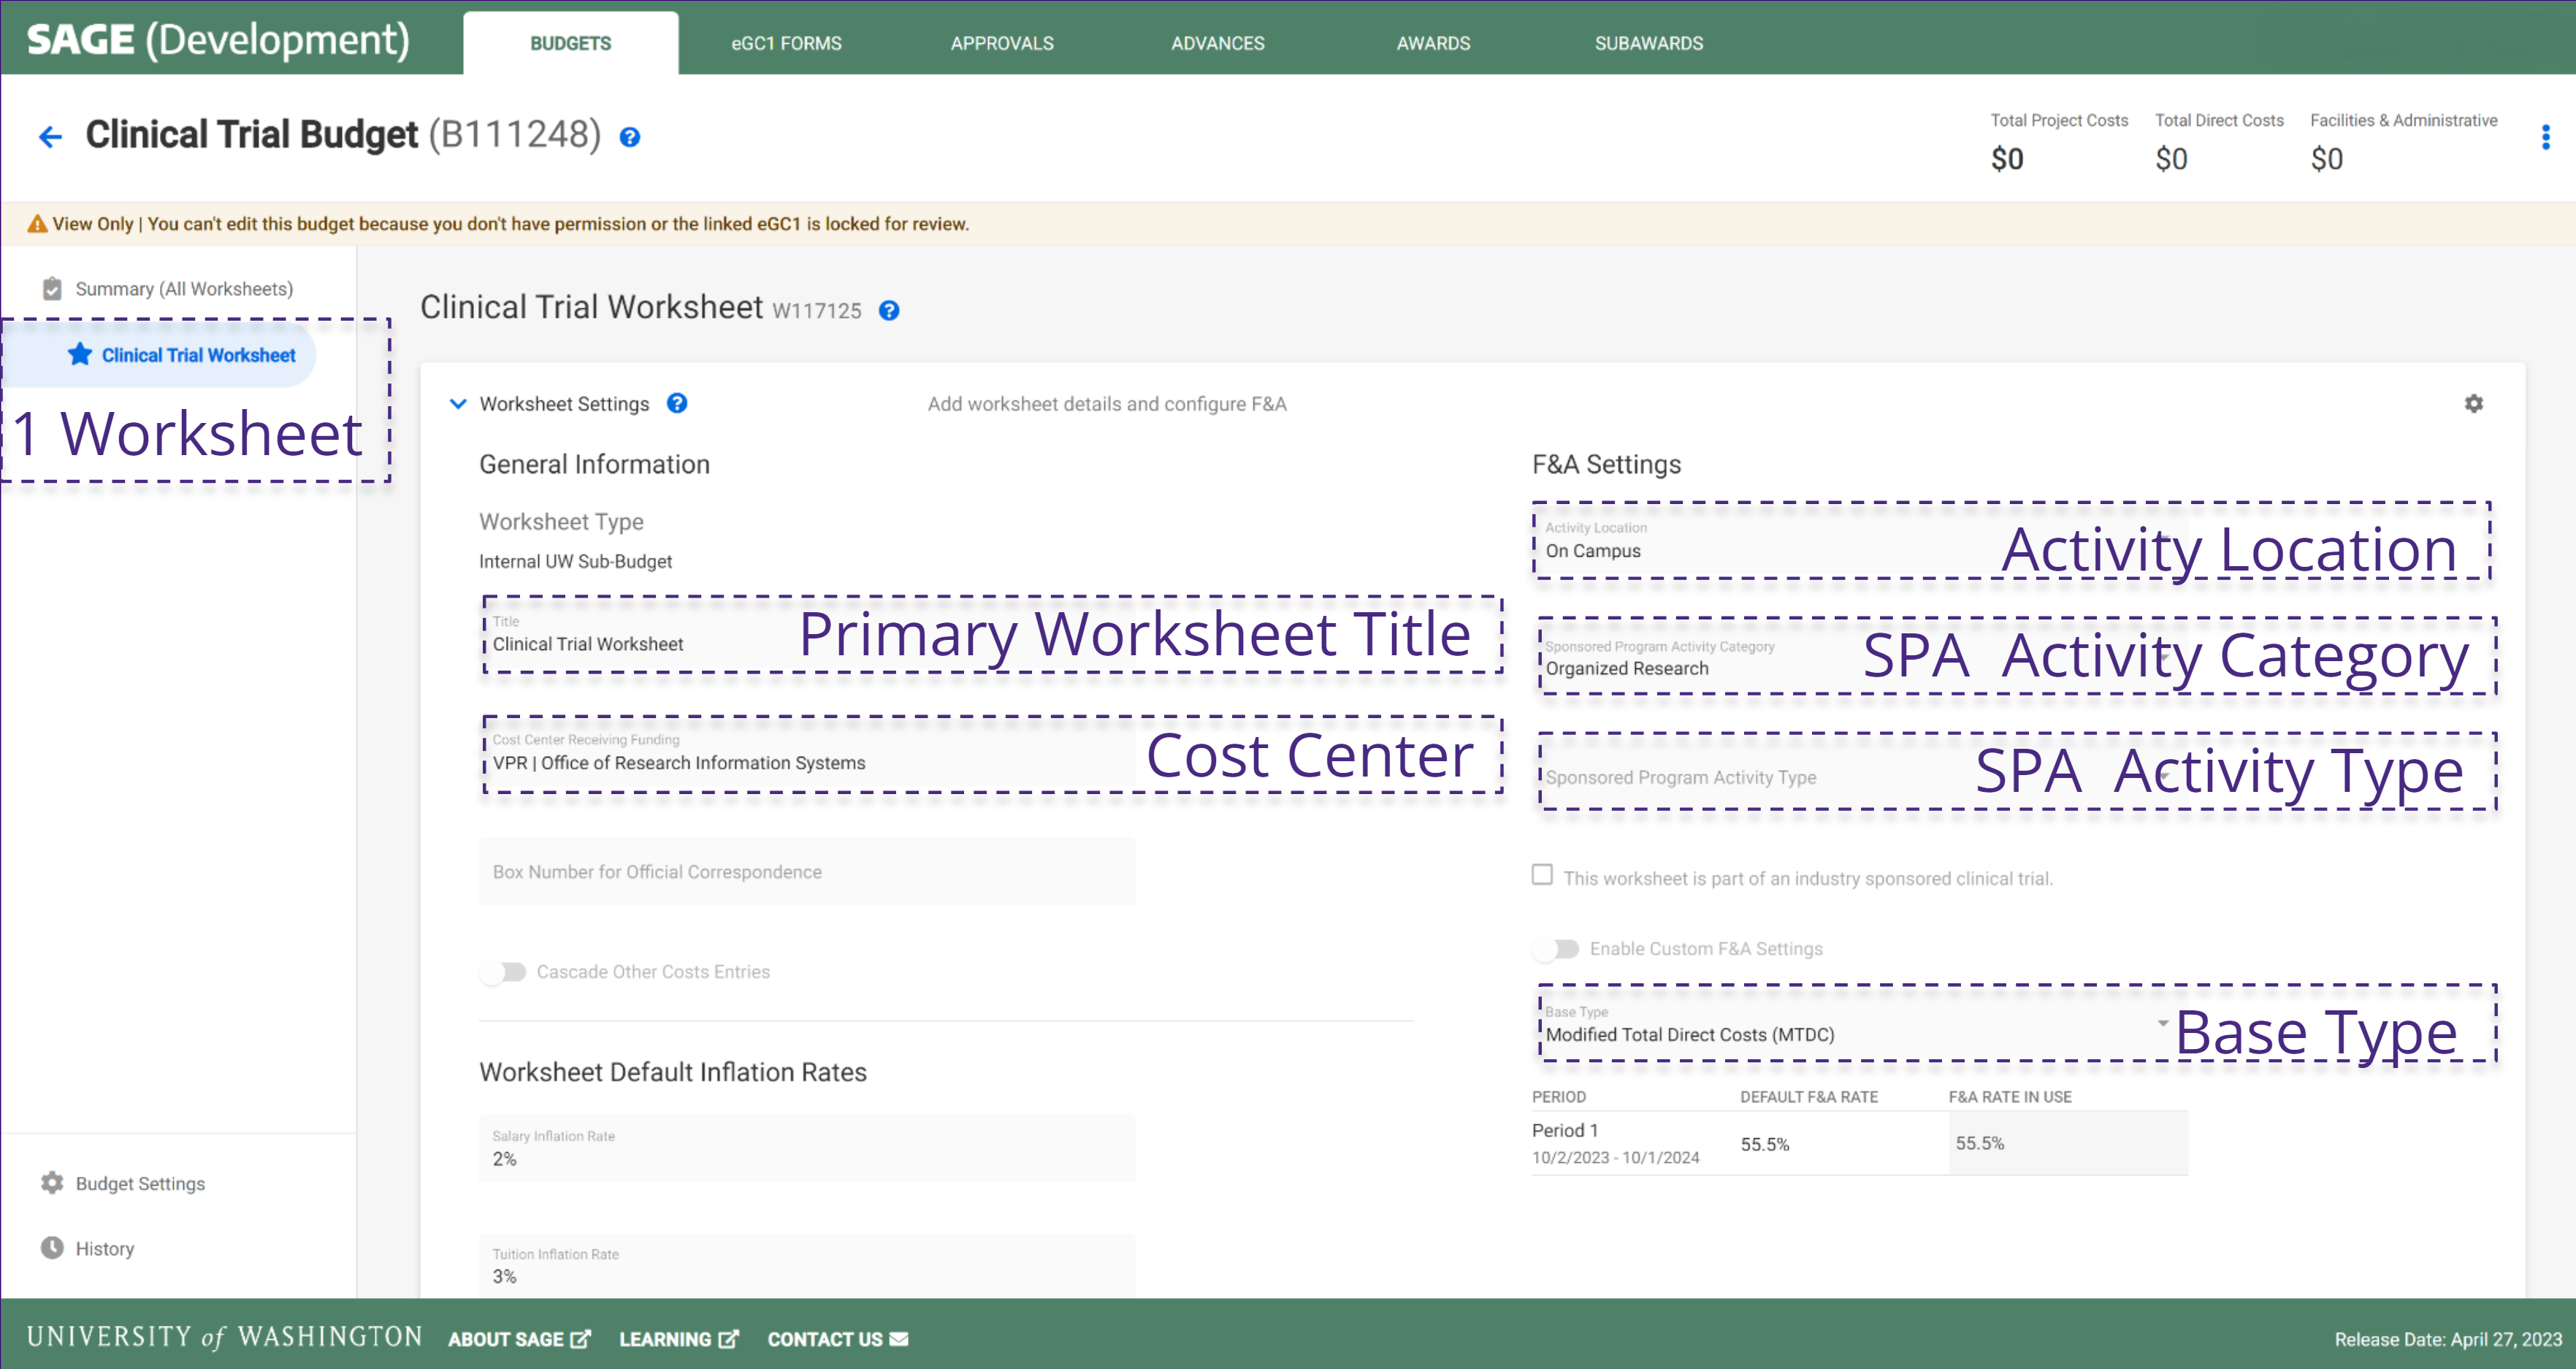Click the back arrow beside Clinical Trial Budget
This screenshot has width=2576, height=1369.
50,136
